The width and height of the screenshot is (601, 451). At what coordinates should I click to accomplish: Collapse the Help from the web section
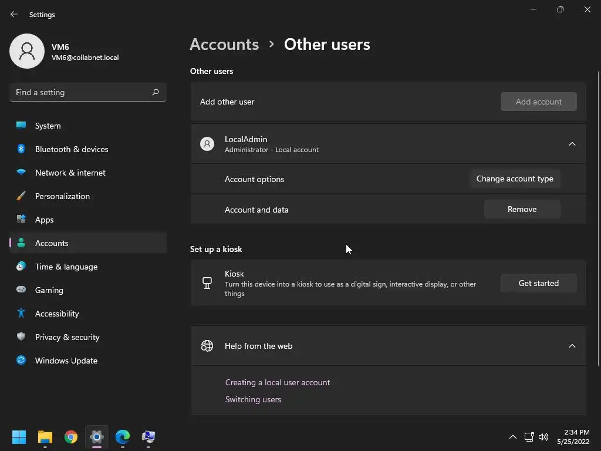pos(572,346)
